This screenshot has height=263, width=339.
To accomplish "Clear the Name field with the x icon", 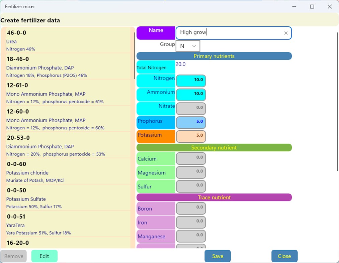I will click(286, 33).
